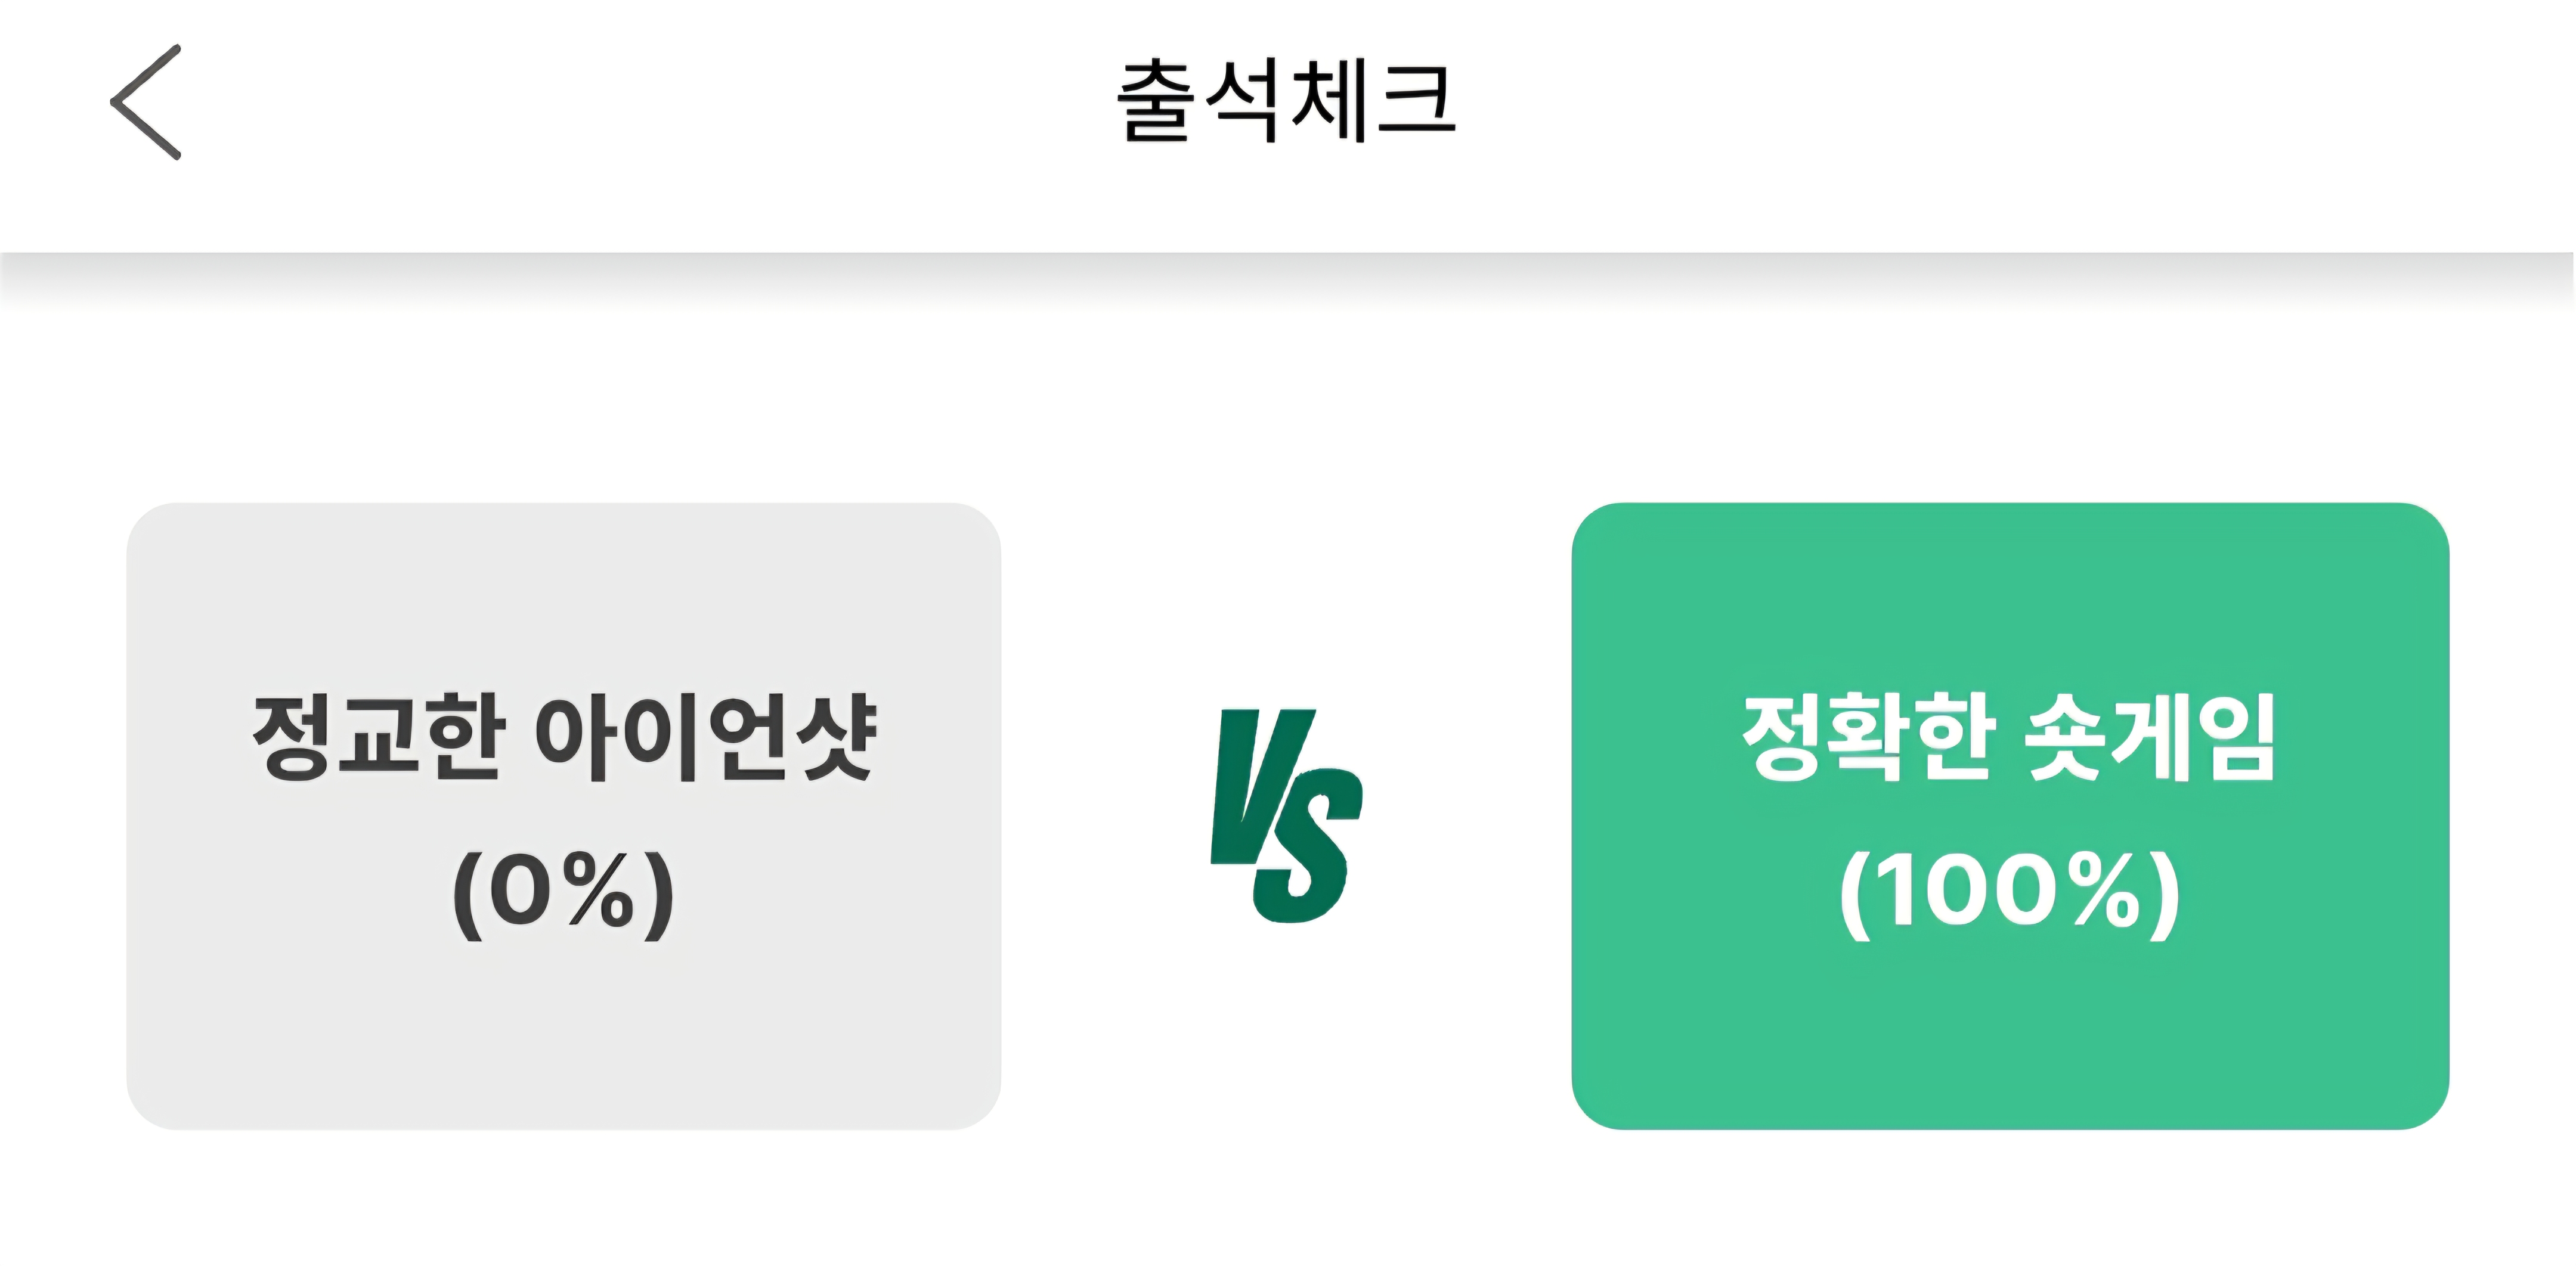
Task: Return to previous screen via chevron
Action: pos(146,102)
